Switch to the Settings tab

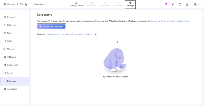(x=130, y=4)
